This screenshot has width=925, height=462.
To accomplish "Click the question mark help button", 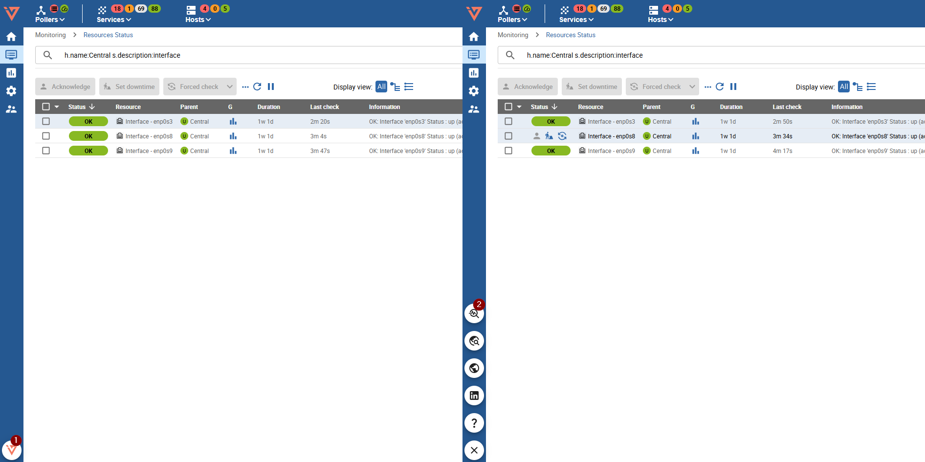I will (474, 423).
